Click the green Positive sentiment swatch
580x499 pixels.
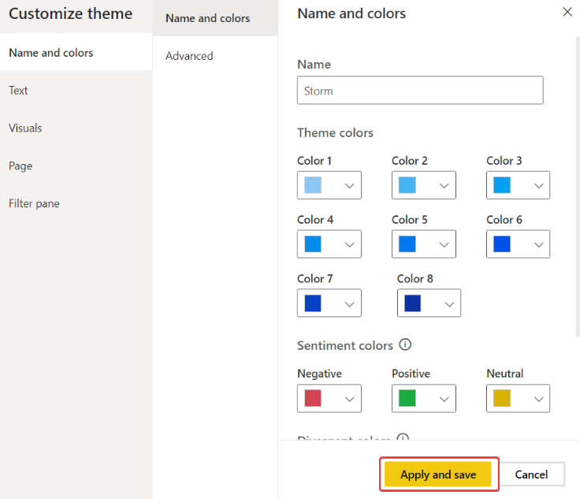click(x=407, y=398)
